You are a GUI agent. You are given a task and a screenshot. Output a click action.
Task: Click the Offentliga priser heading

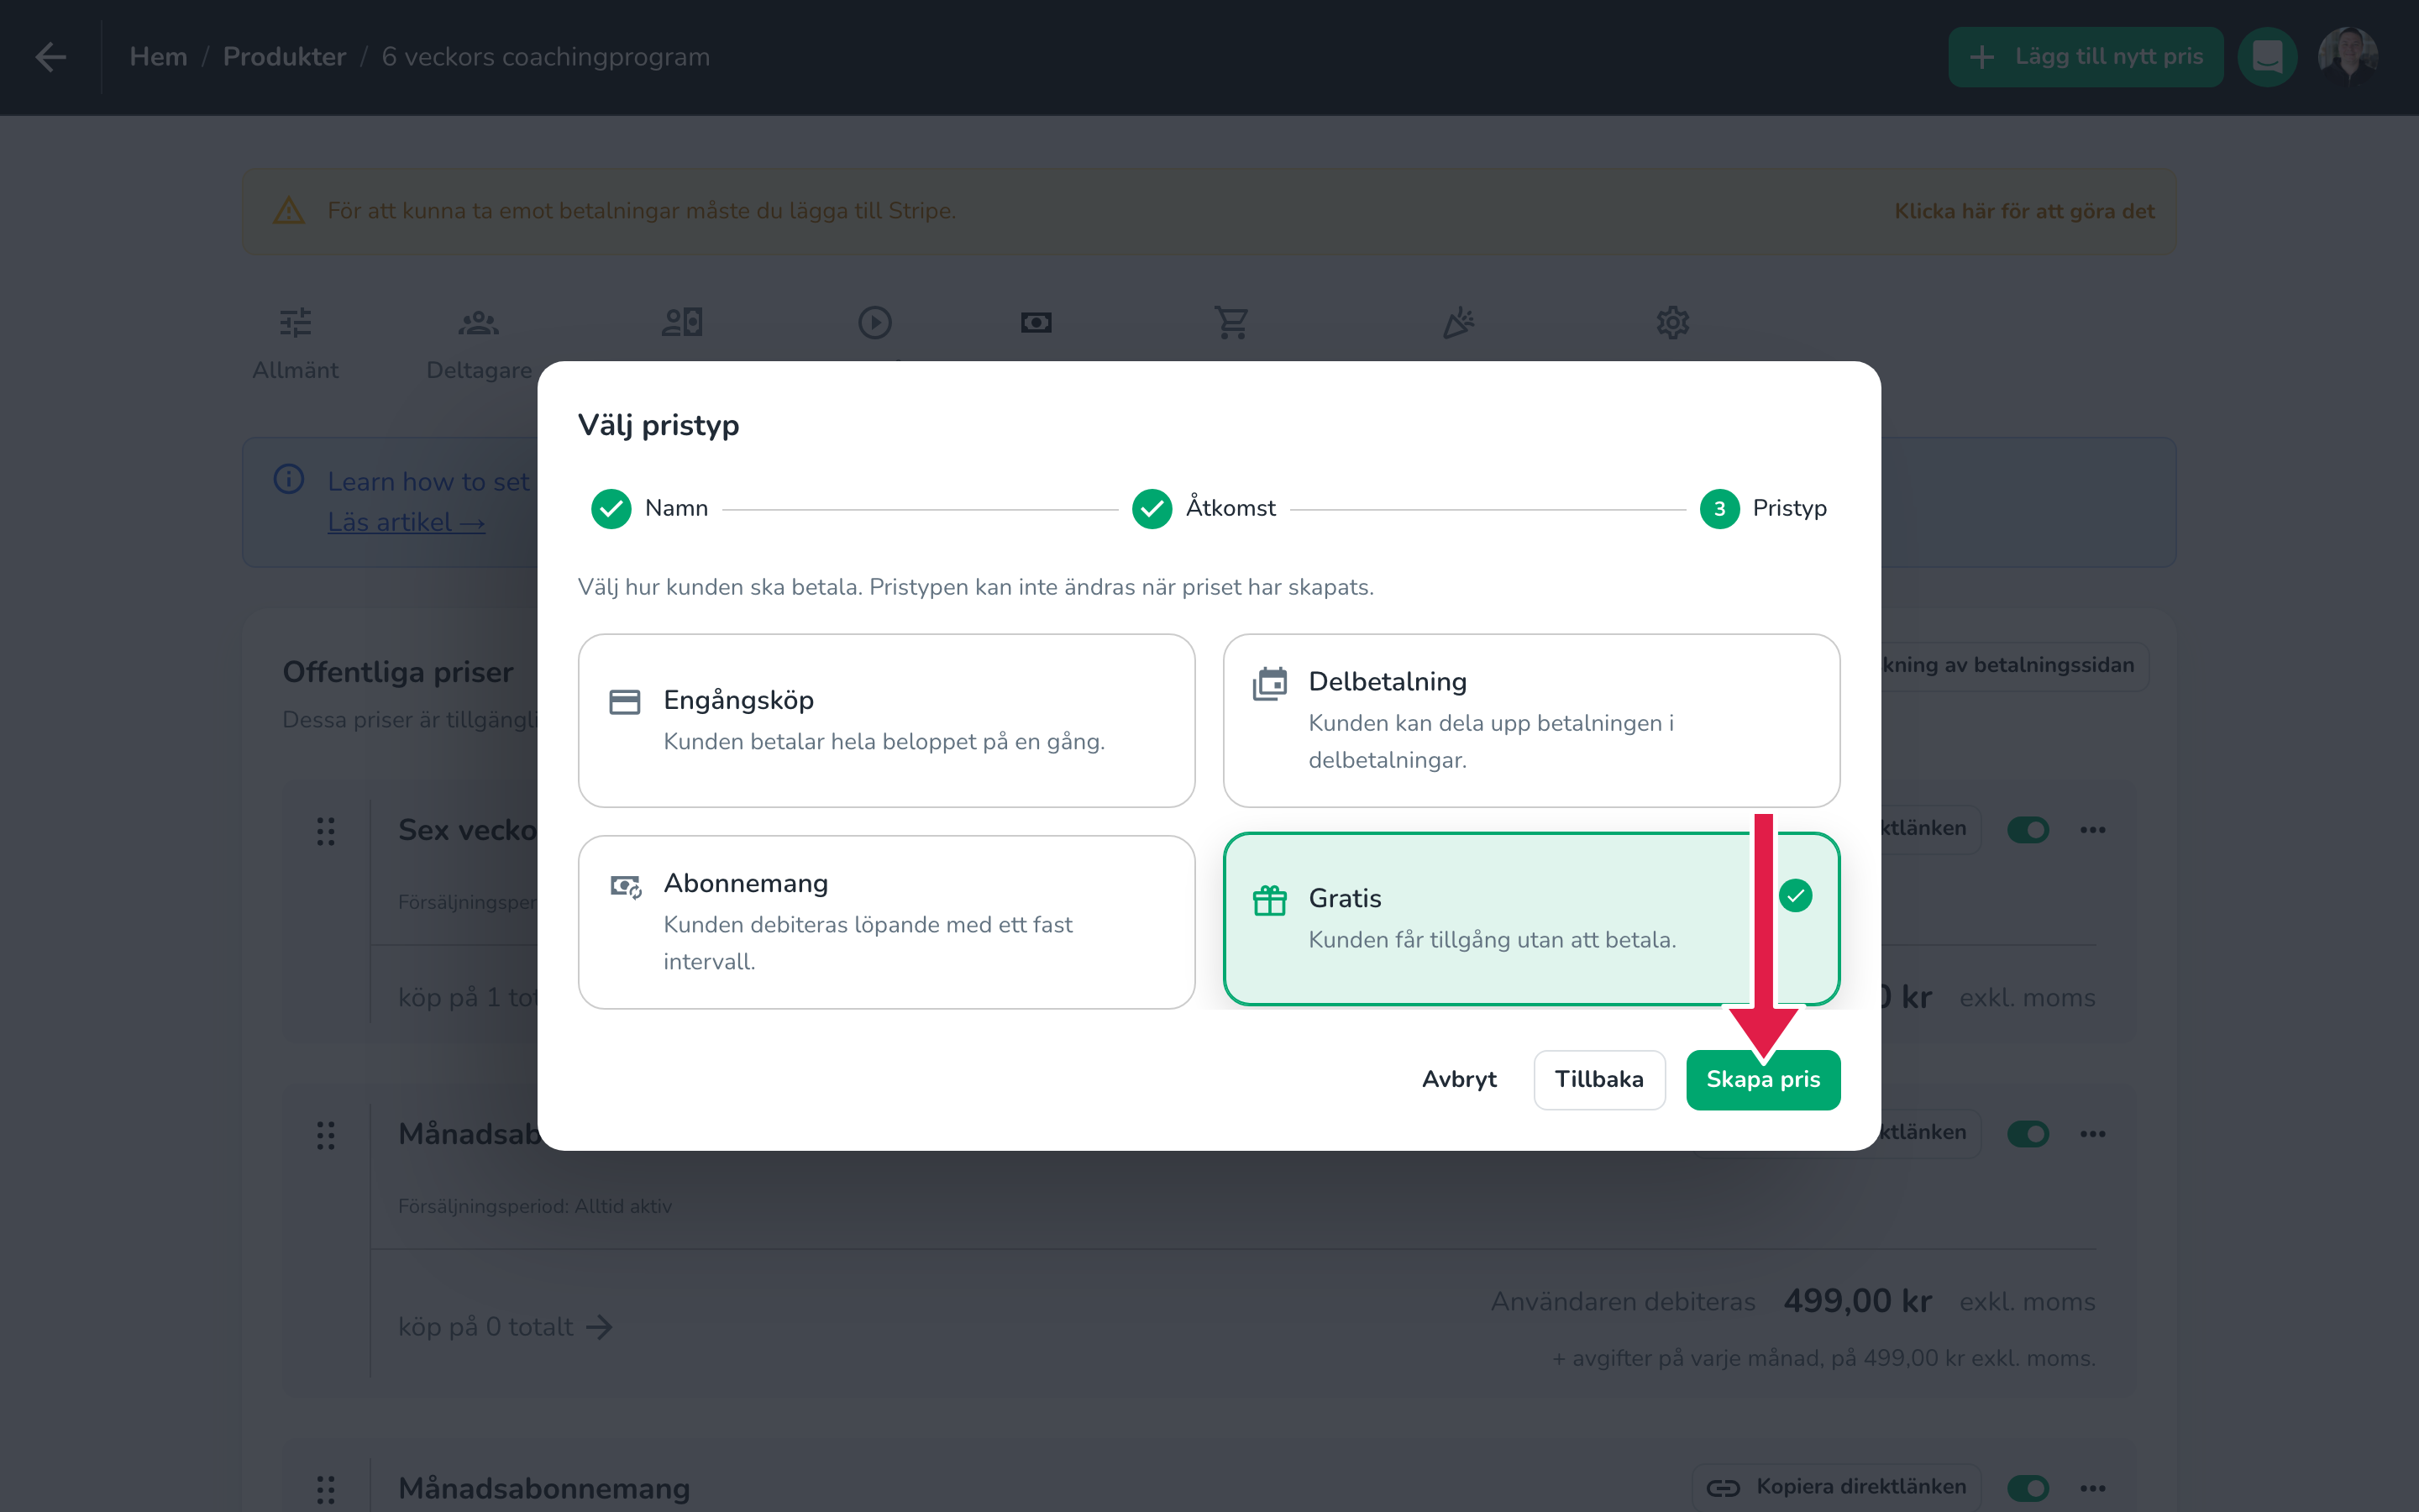click(x=398, y=672)
